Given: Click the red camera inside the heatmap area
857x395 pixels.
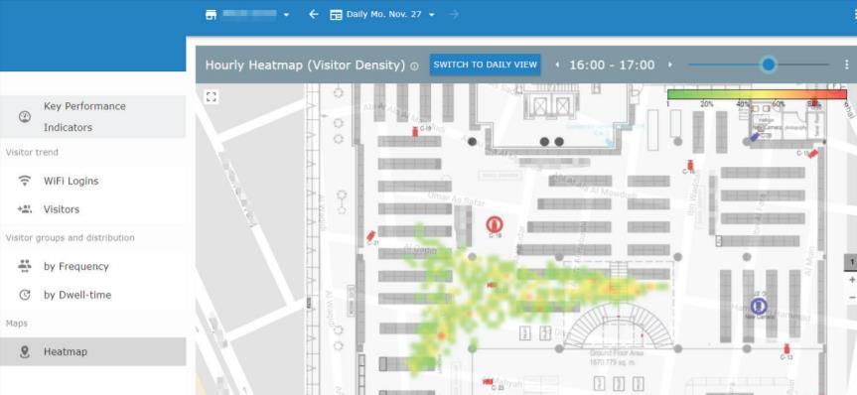Looking at the screenshot, I should (492, 285).
